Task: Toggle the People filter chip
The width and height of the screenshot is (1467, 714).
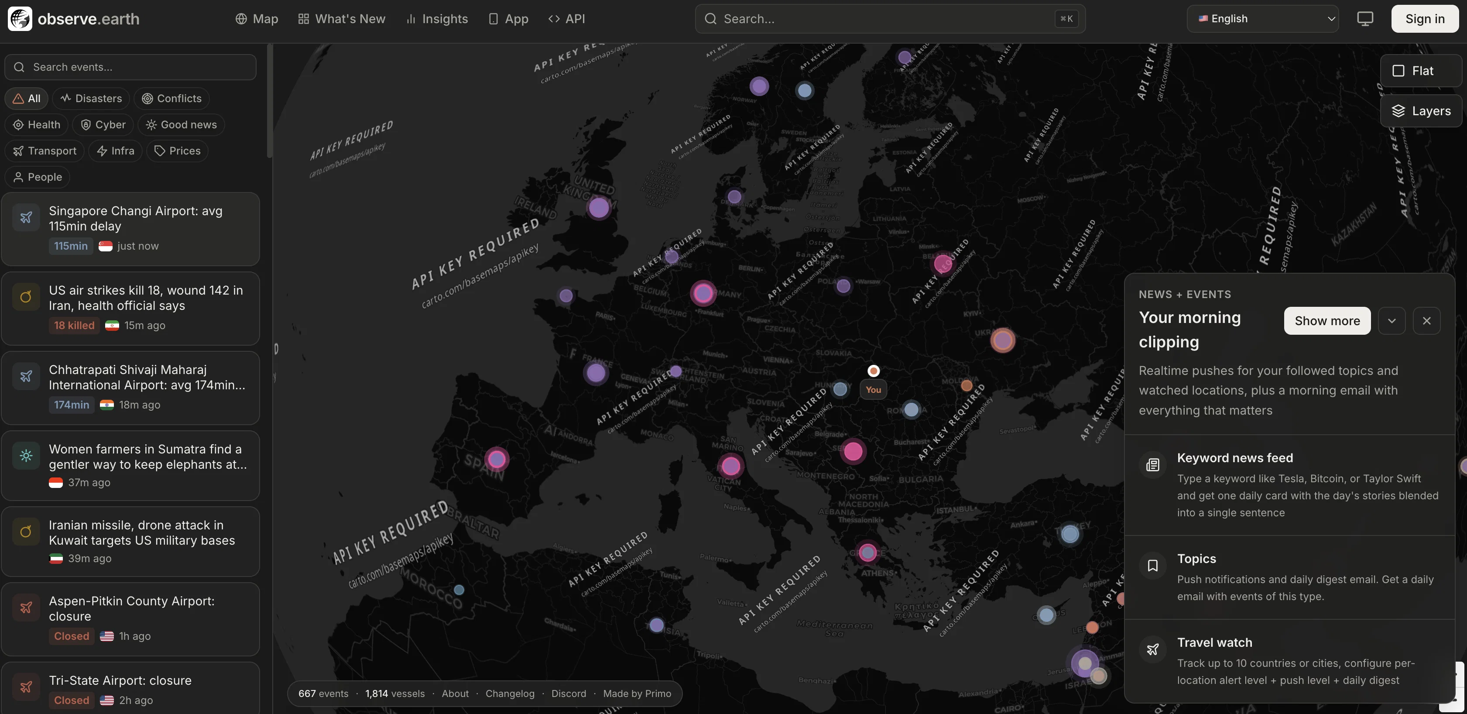Action: [38, 177]
